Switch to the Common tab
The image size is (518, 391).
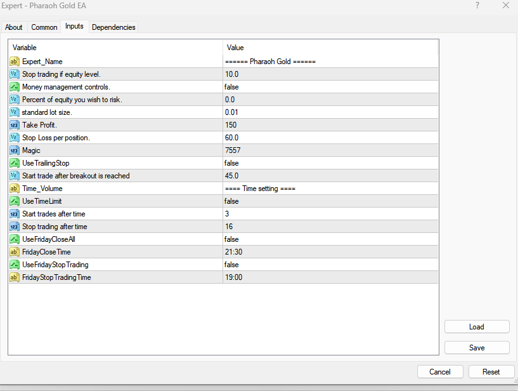click(x=44, y=27)
